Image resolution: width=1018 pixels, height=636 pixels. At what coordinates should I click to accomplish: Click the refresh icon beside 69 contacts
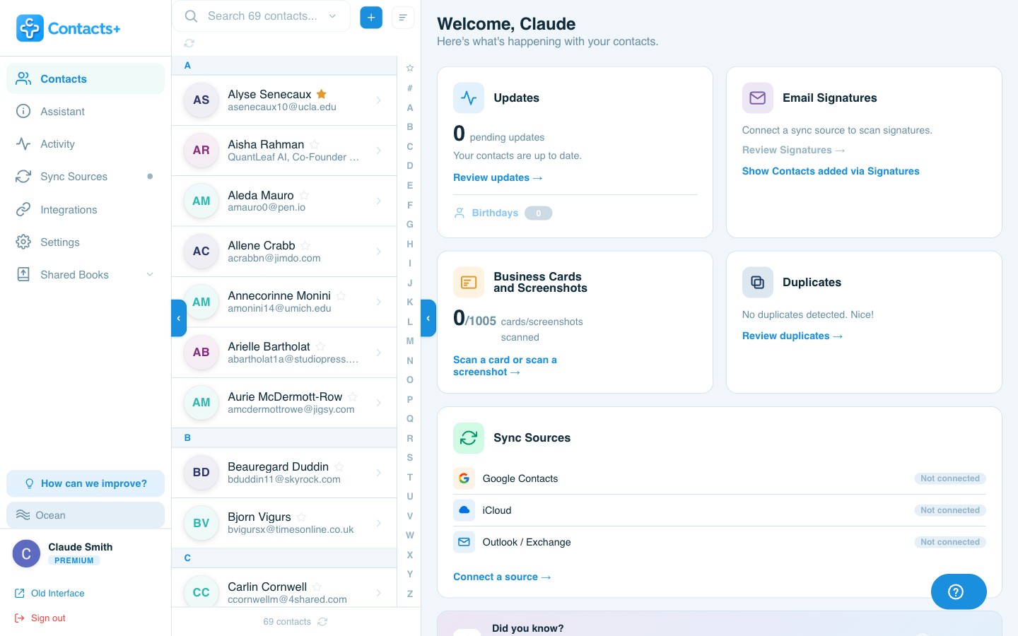point(322,622)
